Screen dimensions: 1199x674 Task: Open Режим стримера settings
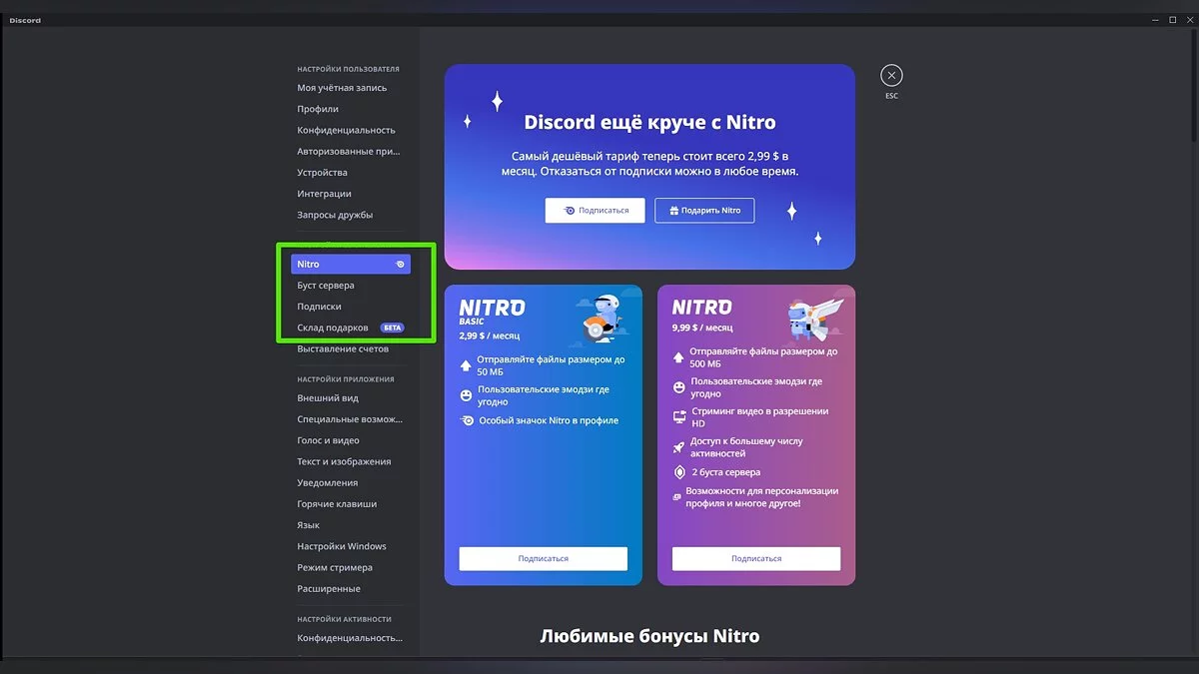[x=335, y=567]
